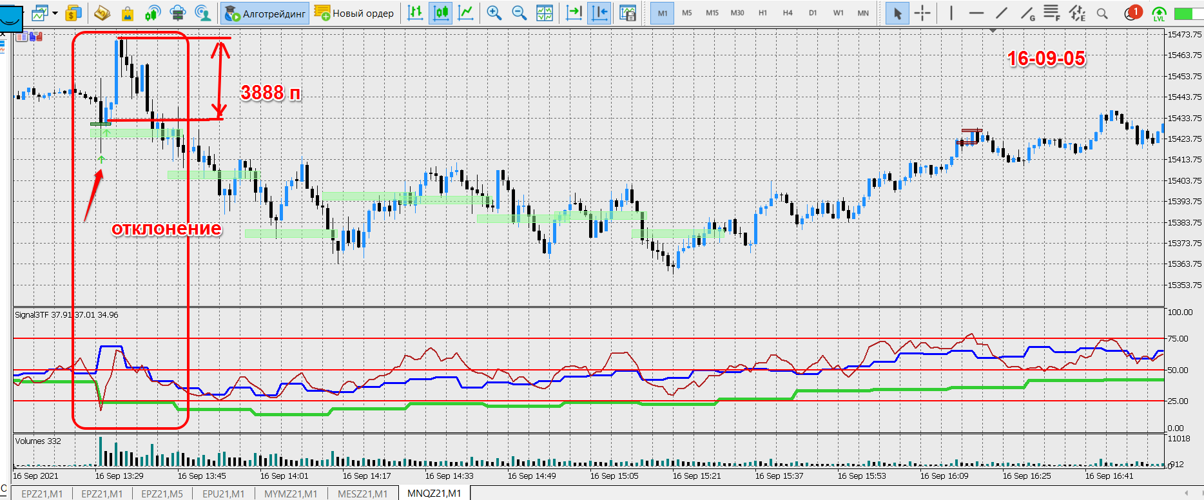Toggle chart autoscroll to latest bar
Viewport: 1204px width, 500px height.
point(574,13)
